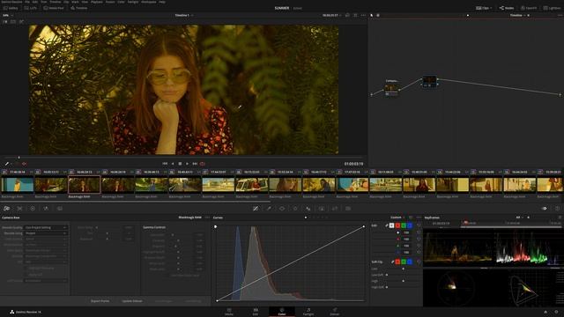
Task: Open Camera Raw options ellipsis menu
Action: tap(207, 217)
